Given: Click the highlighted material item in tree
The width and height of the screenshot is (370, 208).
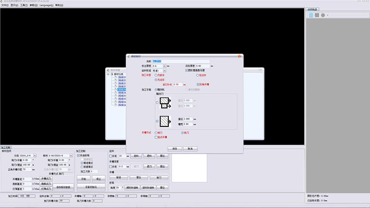Looking at the screenshot, I should coord(121,89).
